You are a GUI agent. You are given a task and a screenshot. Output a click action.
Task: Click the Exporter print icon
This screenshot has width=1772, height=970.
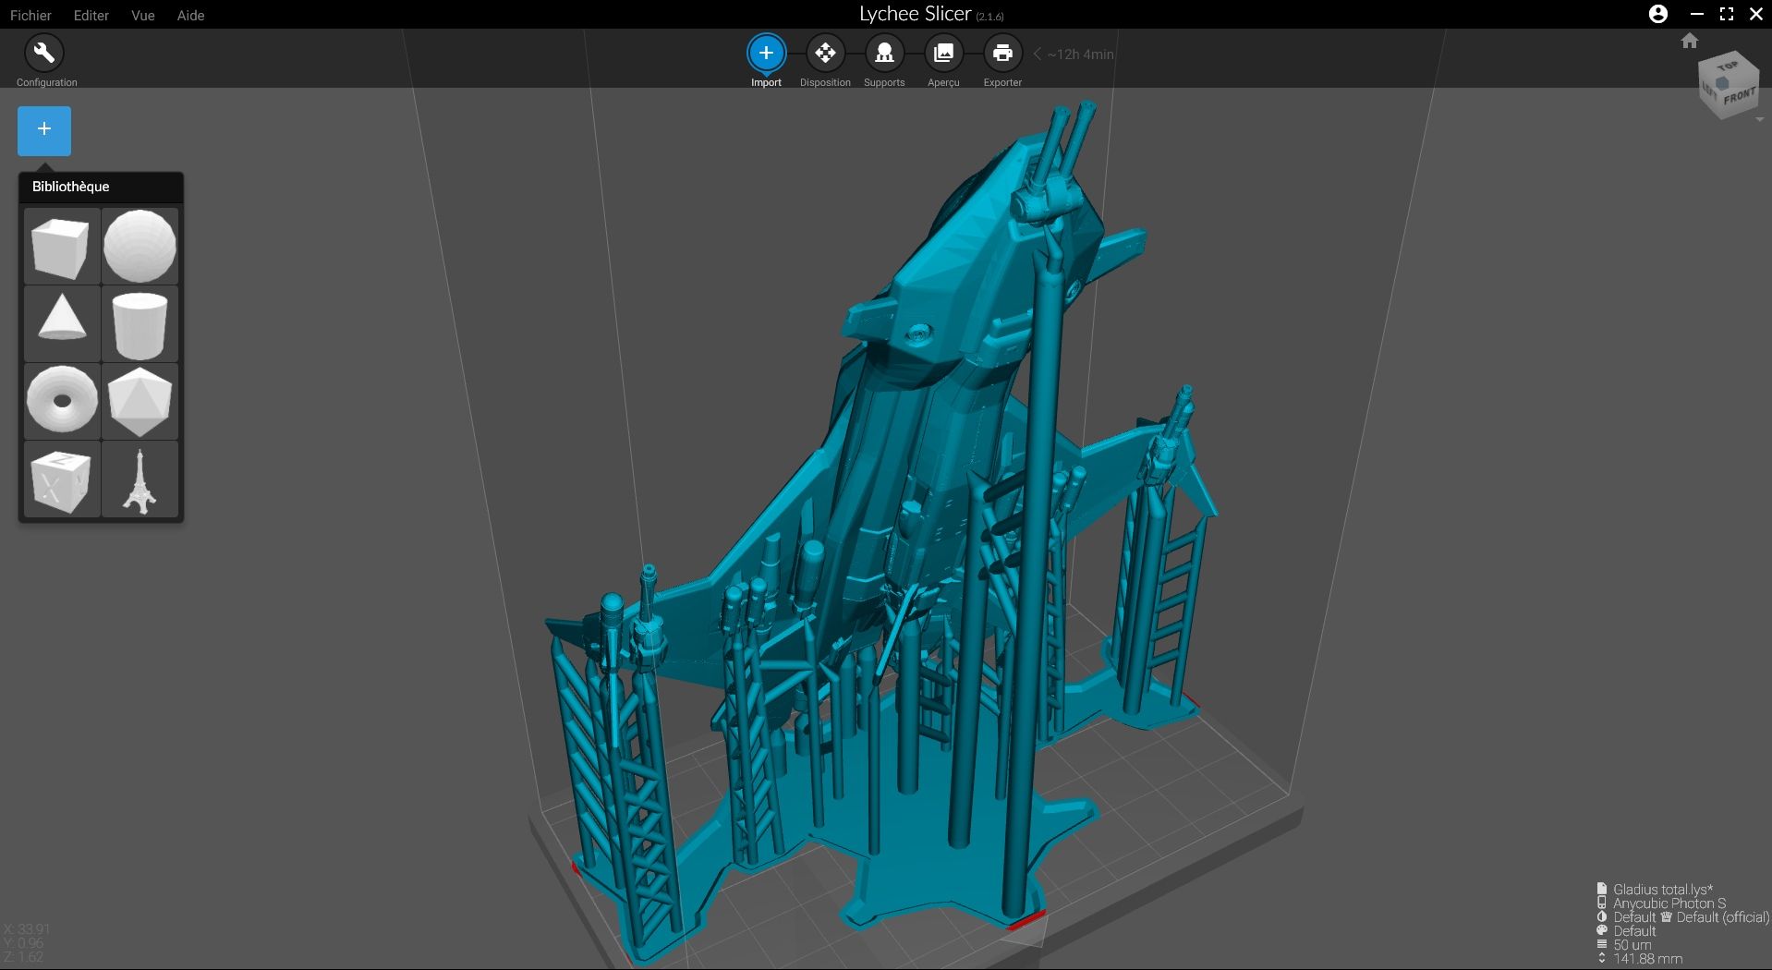1002,54
